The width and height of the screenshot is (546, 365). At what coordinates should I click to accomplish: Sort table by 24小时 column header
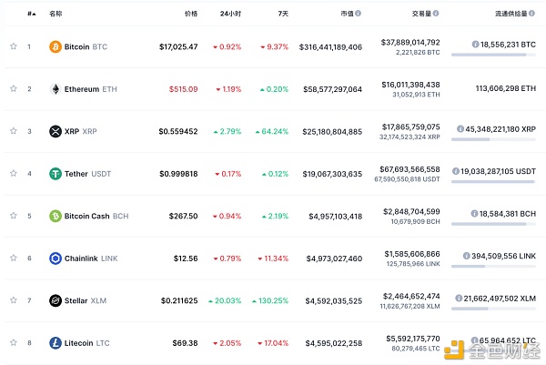230,14
